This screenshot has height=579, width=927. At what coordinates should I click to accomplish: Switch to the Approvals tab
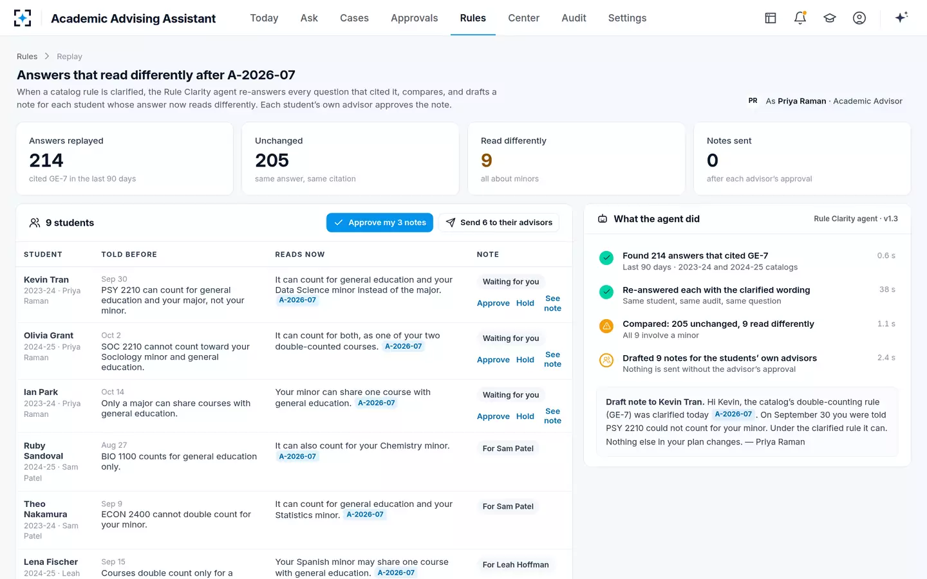point(414,18)
